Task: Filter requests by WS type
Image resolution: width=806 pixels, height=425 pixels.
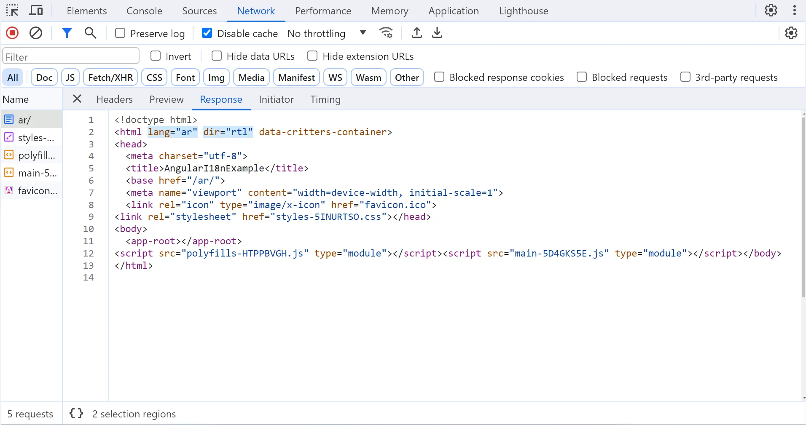Action: [x=335, y=78]
